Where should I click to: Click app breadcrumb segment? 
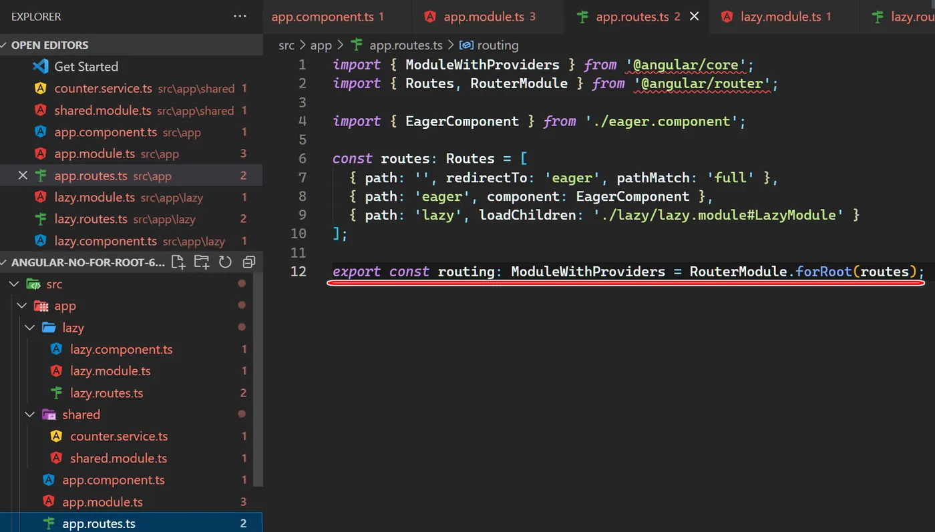(x=321, y=45)
